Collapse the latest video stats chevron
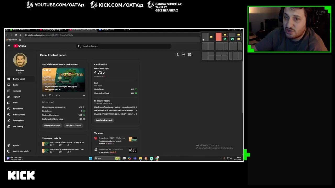The width and height of the screenshot is (335, 188). pos(84,95)
